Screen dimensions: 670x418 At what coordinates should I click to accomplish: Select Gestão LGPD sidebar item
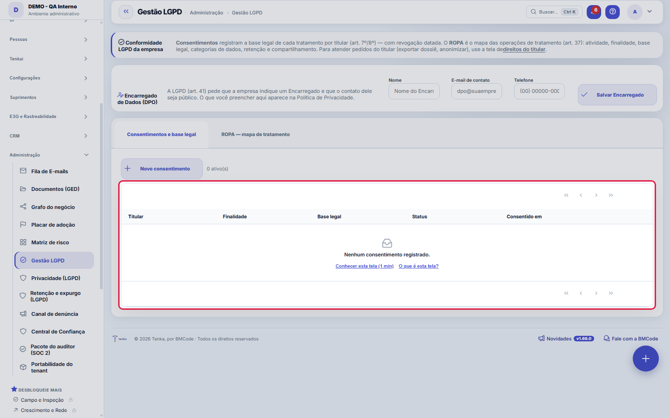tap(54, 261)
